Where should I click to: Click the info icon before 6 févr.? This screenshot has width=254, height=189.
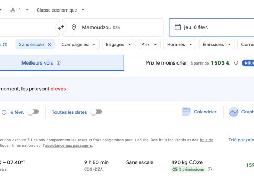[x=4, y=112]
